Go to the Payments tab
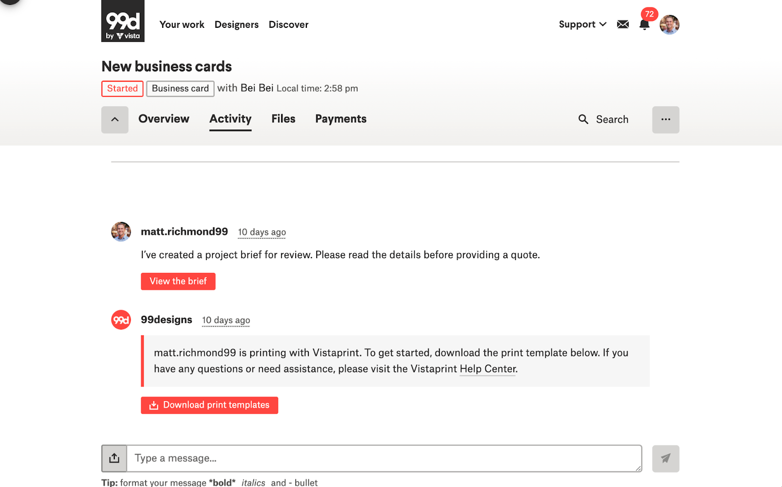 coord(341,119)
